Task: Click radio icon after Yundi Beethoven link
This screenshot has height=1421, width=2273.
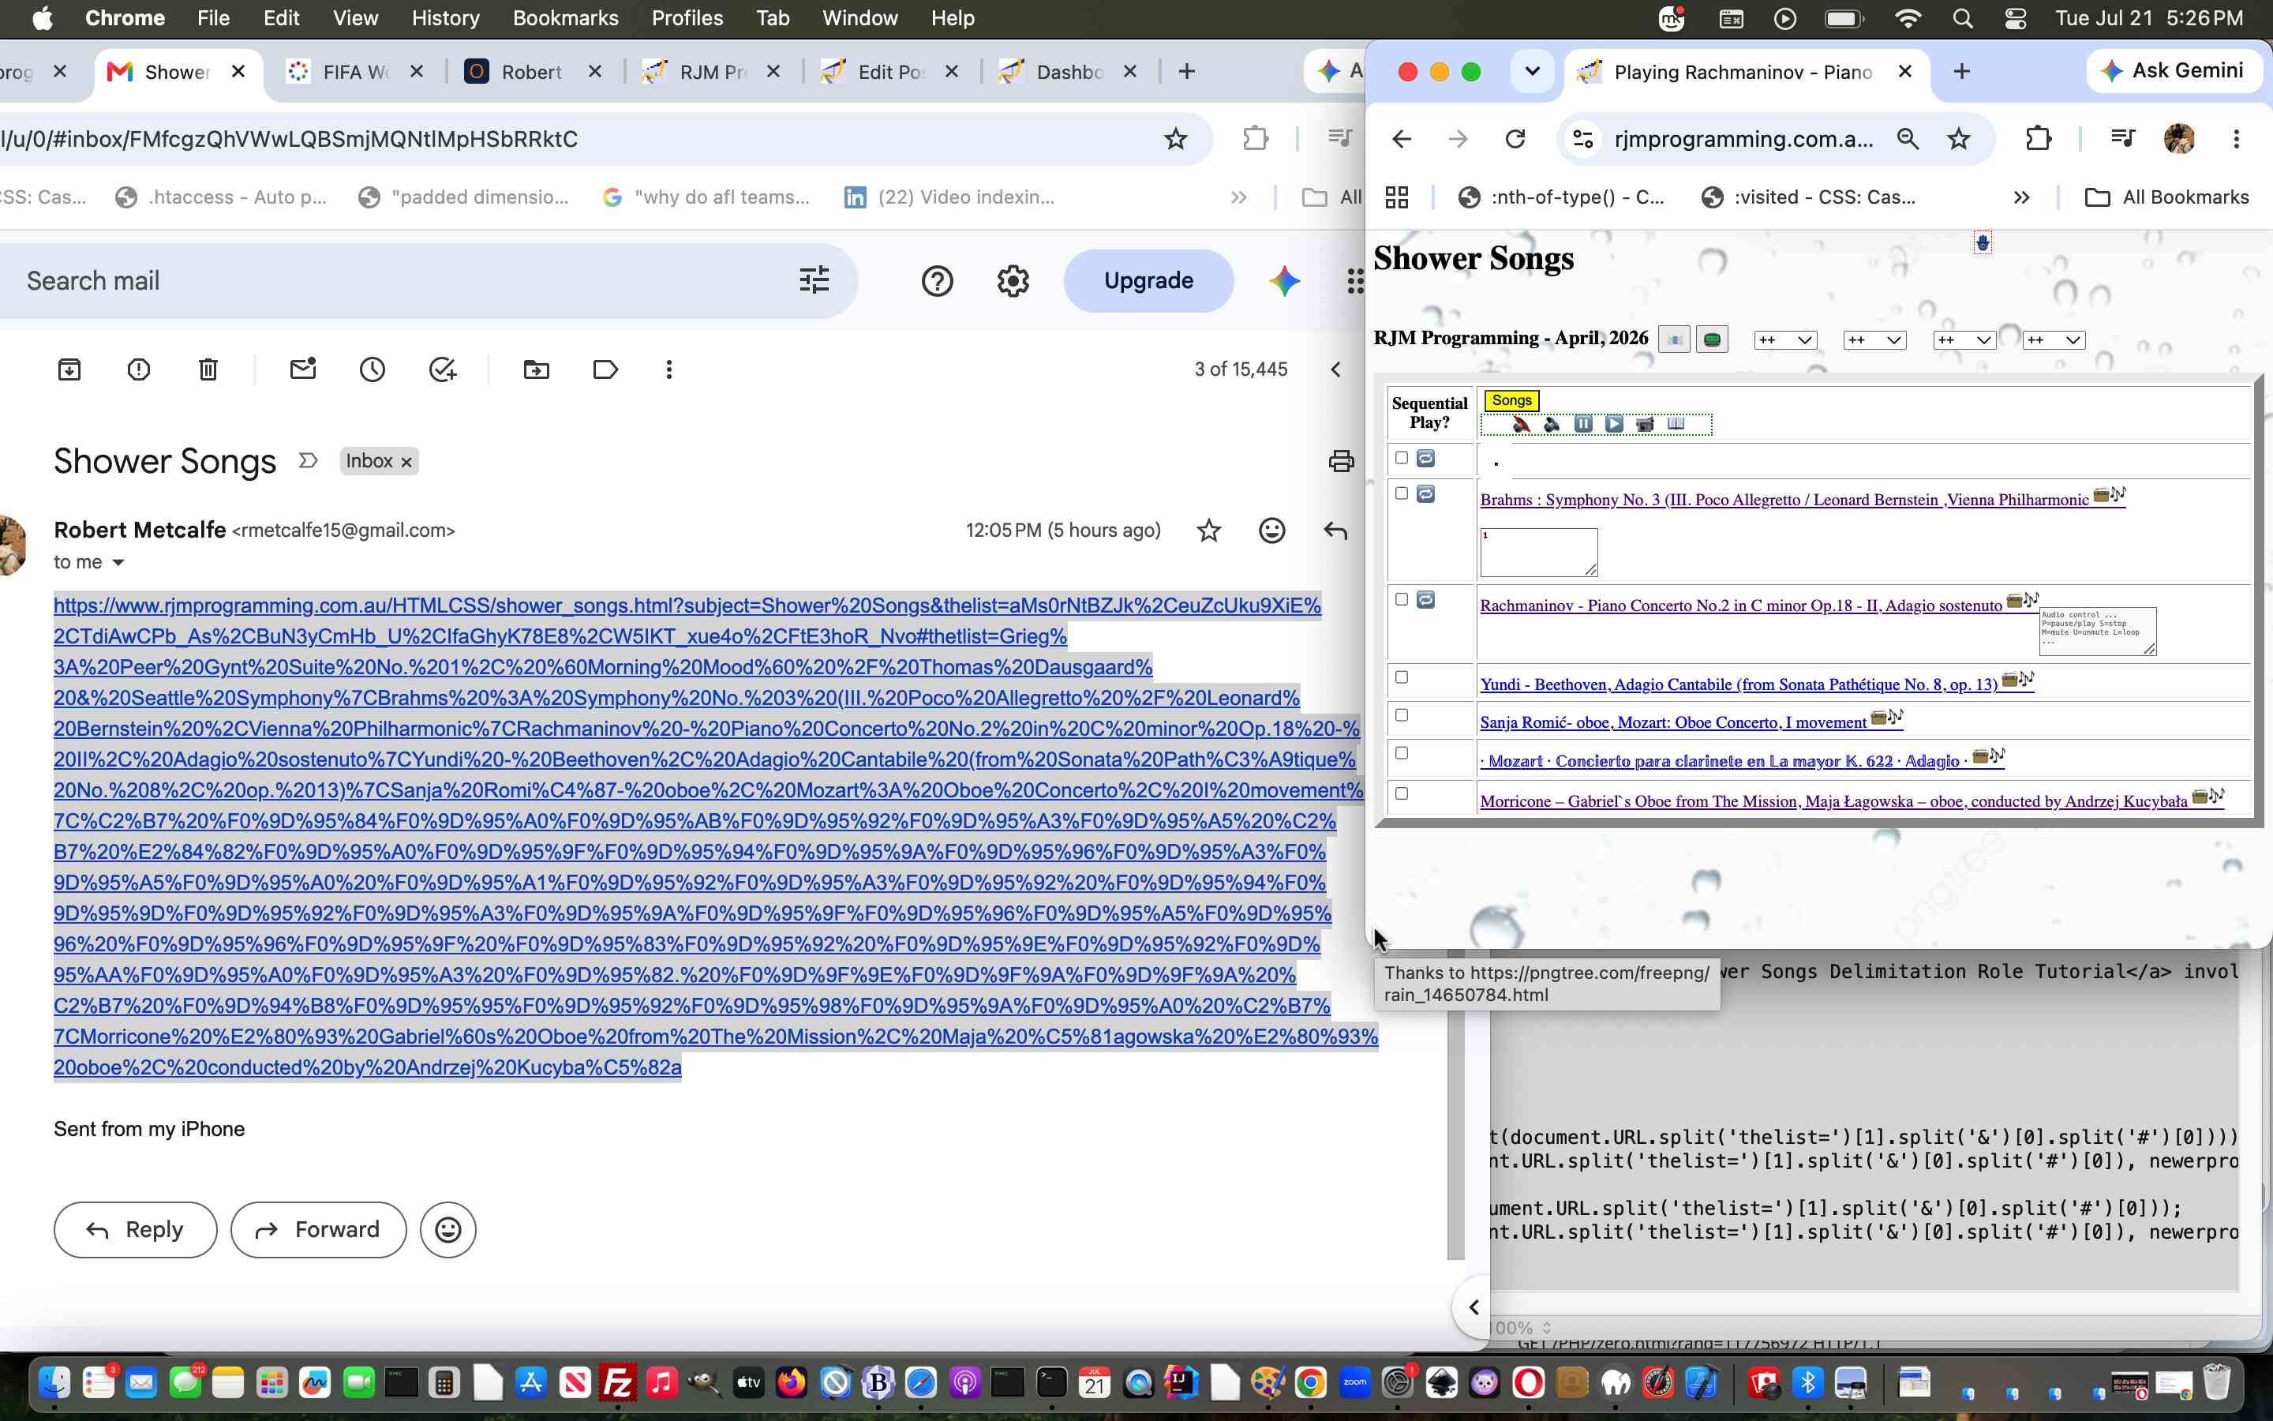Action: point(2010,680)
